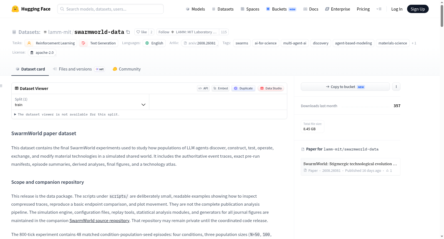Open the apache-2.0 license tag
This screenshot has height=239, width=444.
[42, 52]
